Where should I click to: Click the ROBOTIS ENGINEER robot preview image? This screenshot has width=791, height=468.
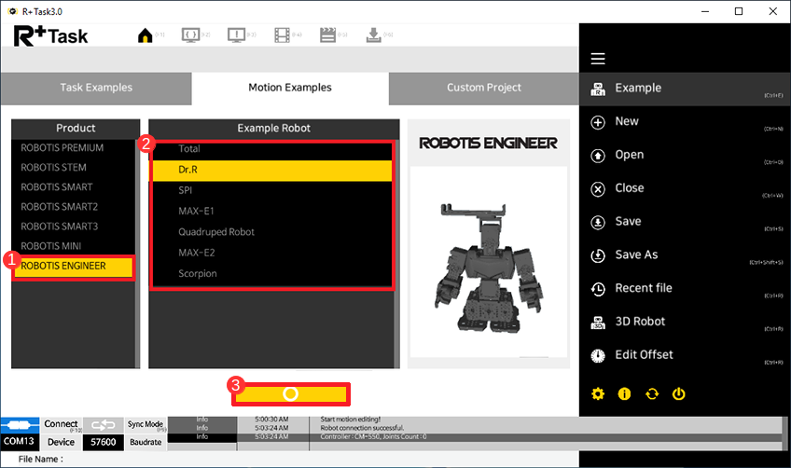tap(488, 266)
